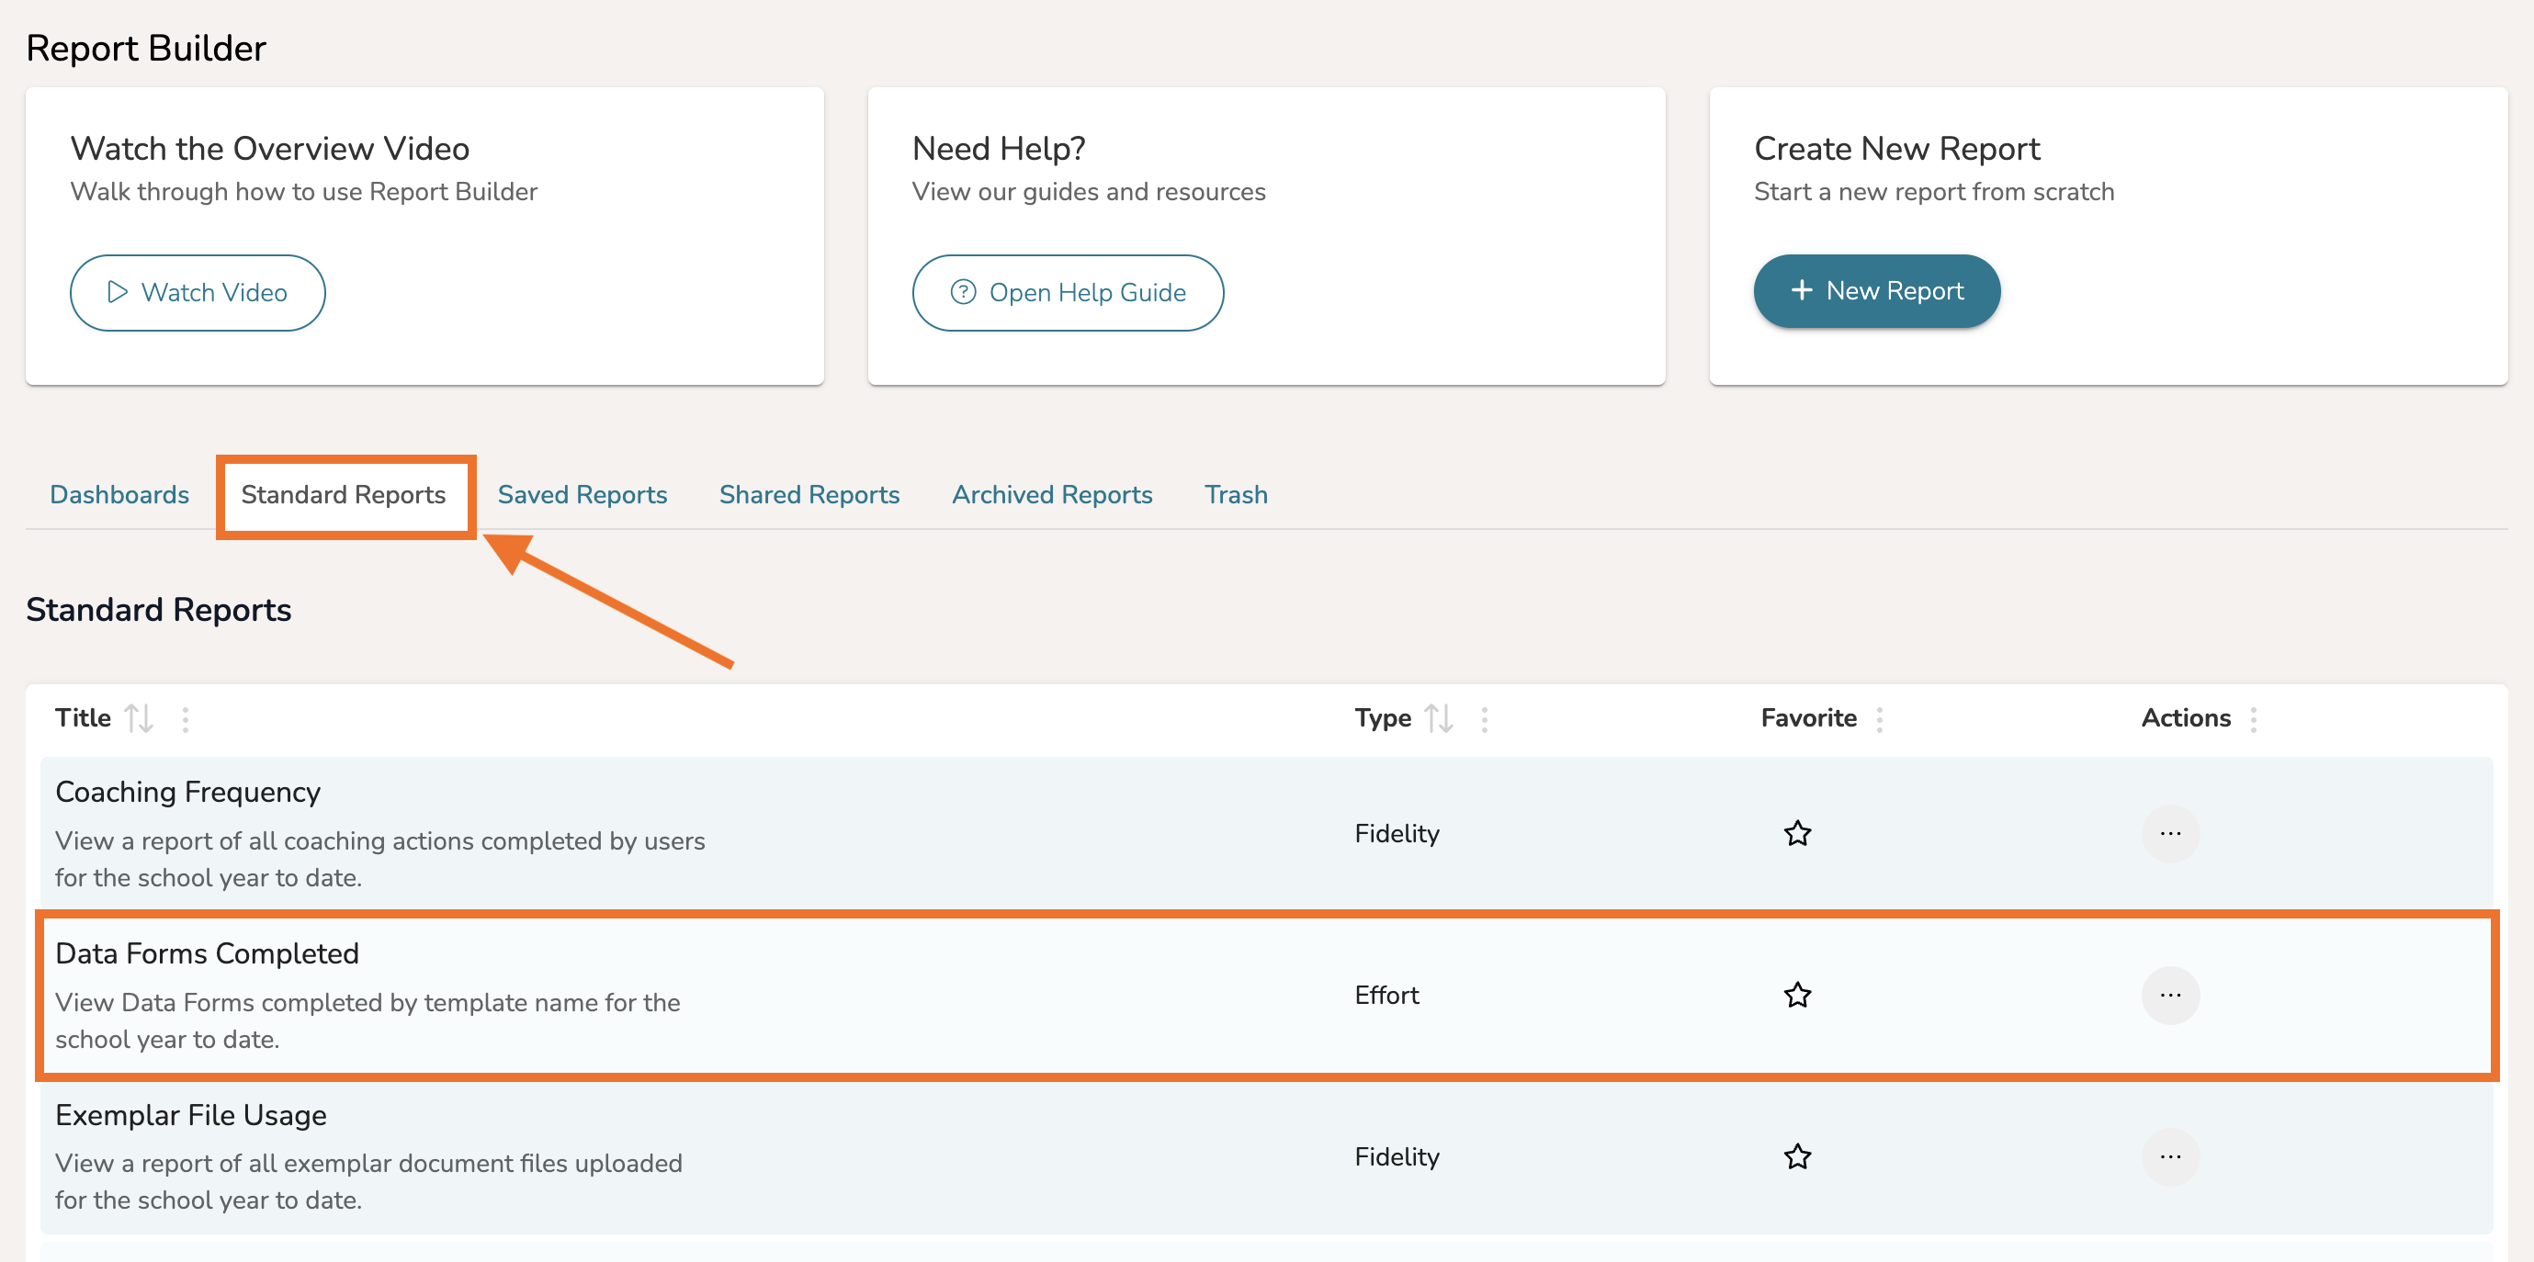
Task: Open actions ellipsis for Exemplar File Usage
Action: (x=2169, y=1155)
